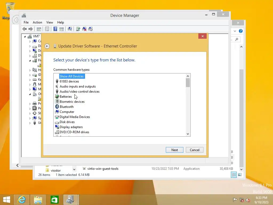273x205 pixels.
Task: Switch Explorer to large icons view
Action: pos(240,175)
